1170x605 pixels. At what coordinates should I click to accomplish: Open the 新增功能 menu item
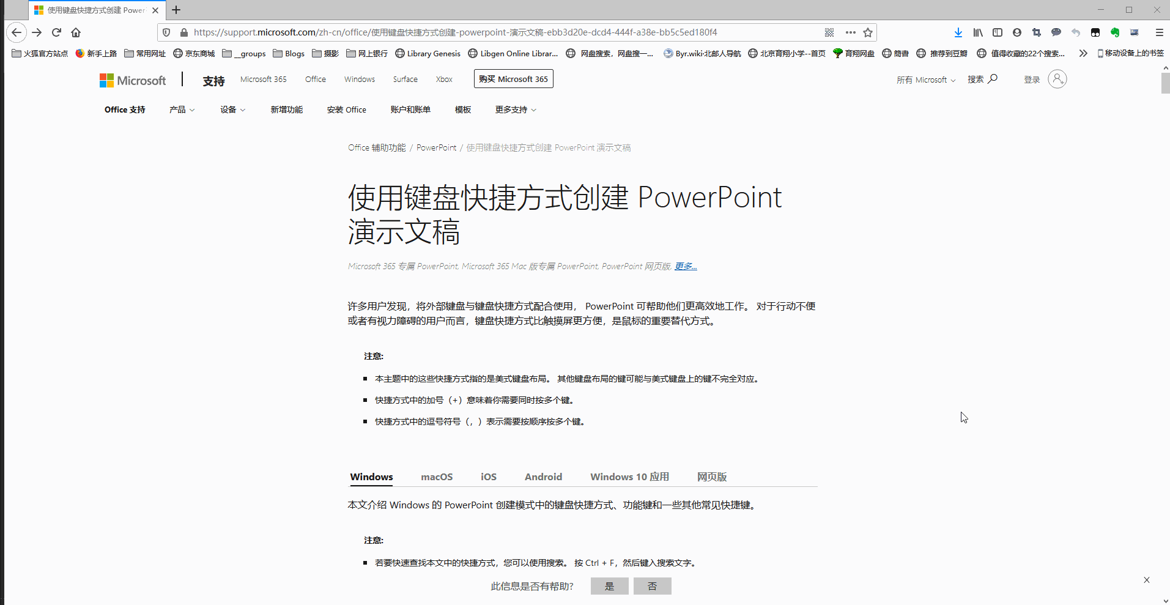pyautogui.click(x=287, y=109)
